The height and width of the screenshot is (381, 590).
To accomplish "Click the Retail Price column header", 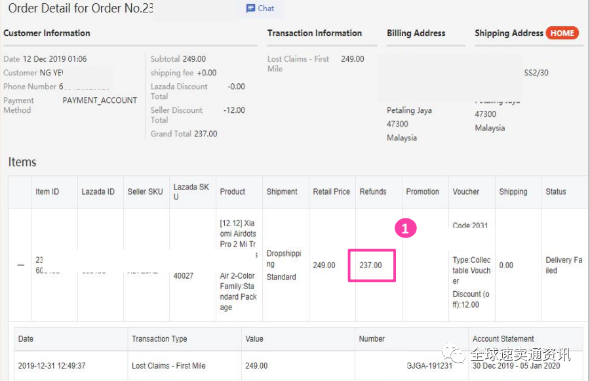I will pos(331,191).
